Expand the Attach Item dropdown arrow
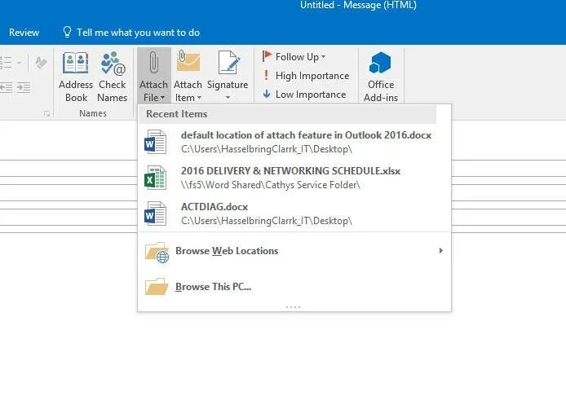 tap(199, 97)
